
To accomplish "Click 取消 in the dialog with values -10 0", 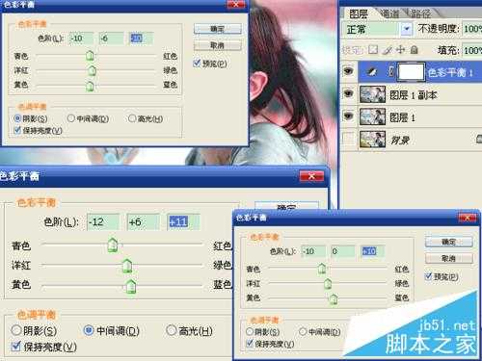I will (449, 258).
